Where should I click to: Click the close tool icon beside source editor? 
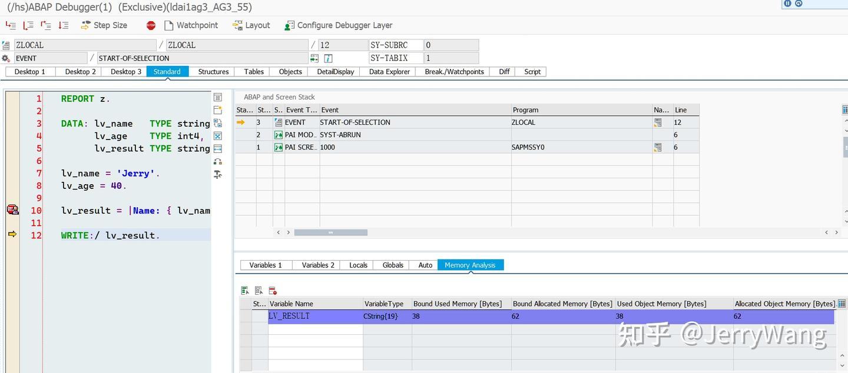(x=218, y=97)
